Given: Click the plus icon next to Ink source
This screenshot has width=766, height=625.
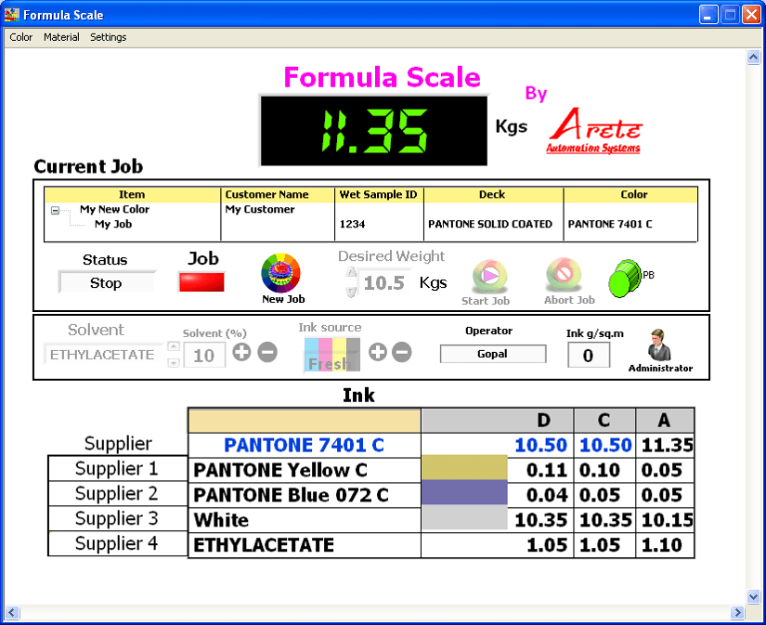Looking at the screenshot, I should pyautogui.click(x=378, y=352).
